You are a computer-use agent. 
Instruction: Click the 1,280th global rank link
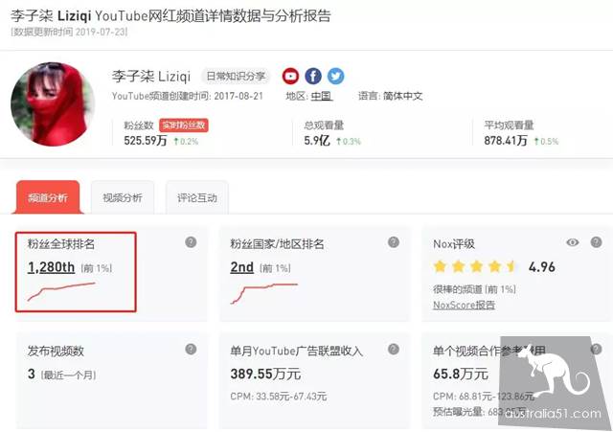[x=51, y=267]
